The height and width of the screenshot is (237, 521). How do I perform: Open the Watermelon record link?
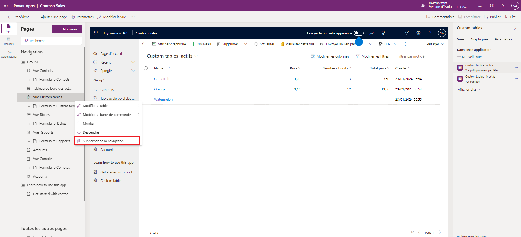163,99
